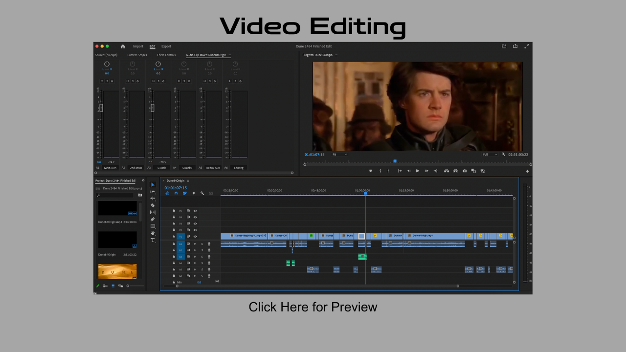This screenshot has width=626, height=352.
Task: Toggle the V3 track lock
Action: coord(174,223)
